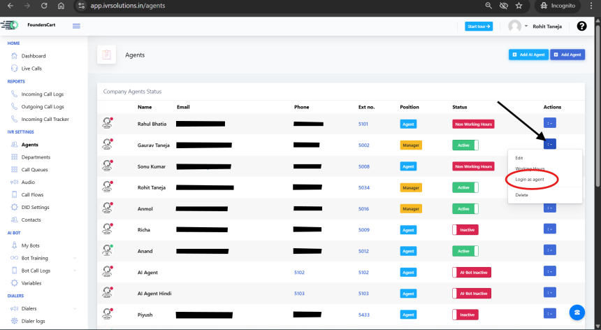Click the browser reload icon
Viewport: 601px width, 330px height.
pyautogui.click(x=44, y=6)
